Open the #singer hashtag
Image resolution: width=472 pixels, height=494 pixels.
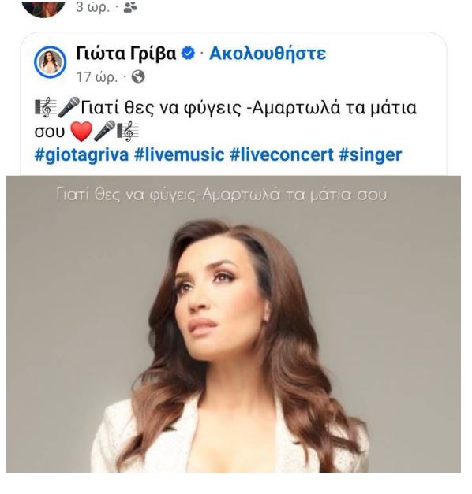(x=370, y=154)
